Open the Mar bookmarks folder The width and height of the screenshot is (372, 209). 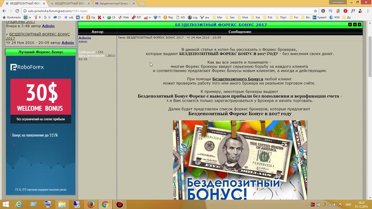pyautogui.click(x=217, y=17)
